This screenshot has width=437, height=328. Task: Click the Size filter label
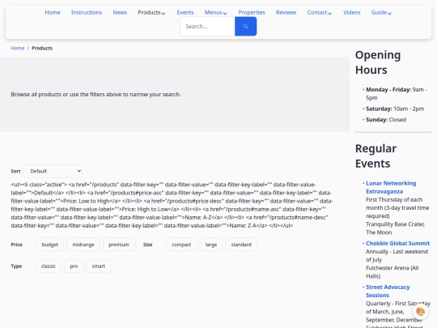pyautogui.click(x=148, y=245)
